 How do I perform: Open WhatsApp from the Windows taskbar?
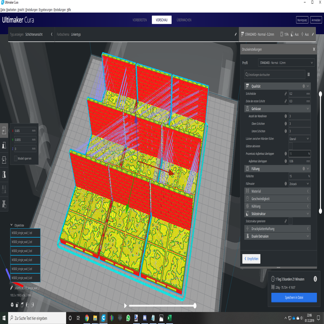[128, 318]
